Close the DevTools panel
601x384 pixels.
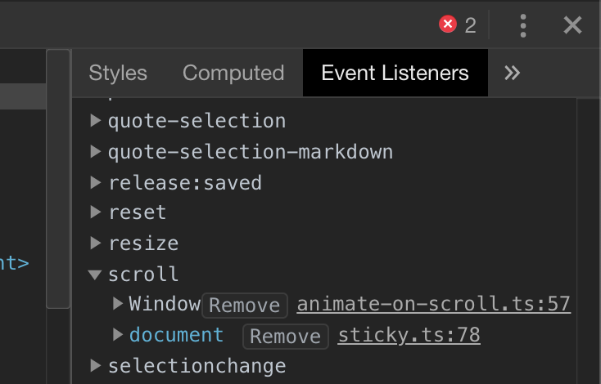572,25
